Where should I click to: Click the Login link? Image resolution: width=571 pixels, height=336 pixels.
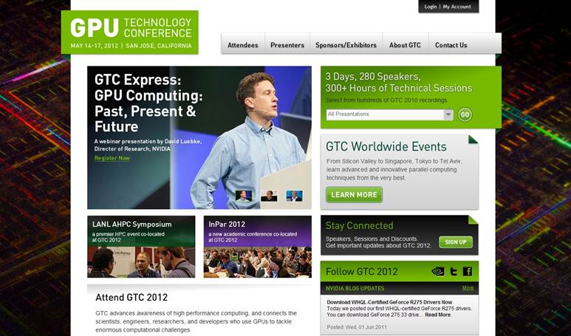[x=431, y=7]
